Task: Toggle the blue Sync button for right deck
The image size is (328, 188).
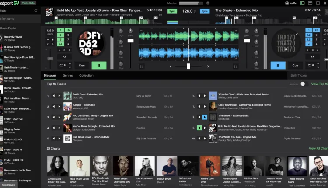Action: [205, 11]
